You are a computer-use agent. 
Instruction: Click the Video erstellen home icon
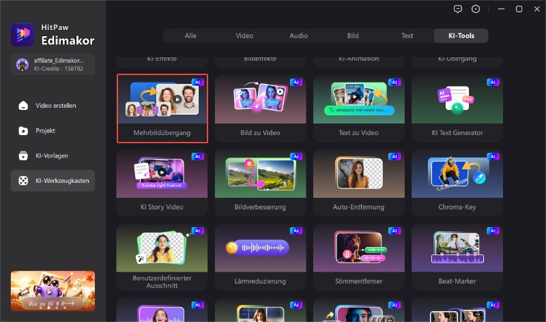point(23,106)
